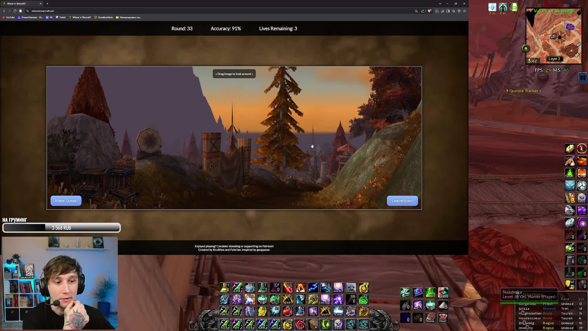
Task: Use the CH3 chain heal action
Action: coord(275,324)
